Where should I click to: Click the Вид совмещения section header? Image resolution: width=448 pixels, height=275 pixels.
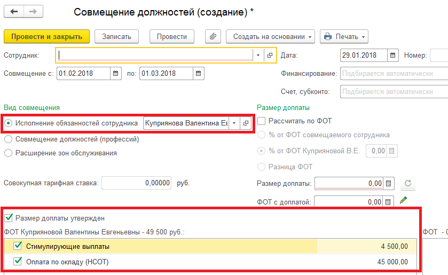pyautogui.click(x=32, y=108)
